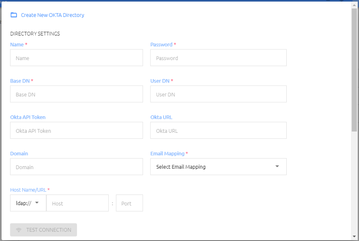
Task: Click the Create New OKTA Directory title
Action: (x=52, y=15)
